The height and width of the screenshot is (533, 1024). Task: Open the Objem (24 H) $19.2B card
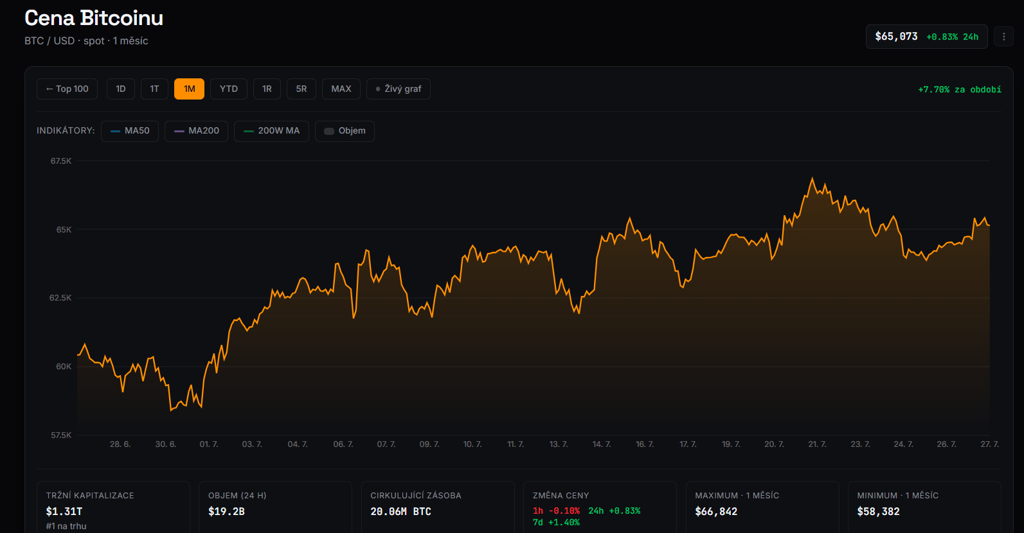(275, 507)
